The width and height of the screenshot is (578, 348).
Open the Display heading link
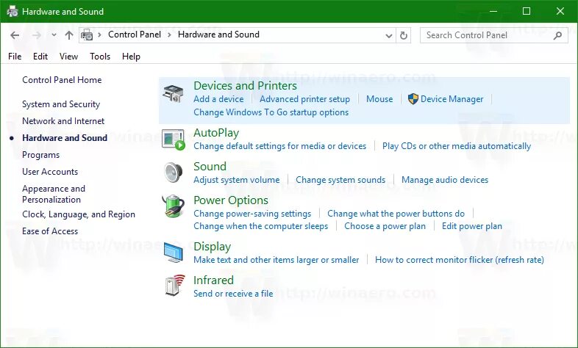212,247
